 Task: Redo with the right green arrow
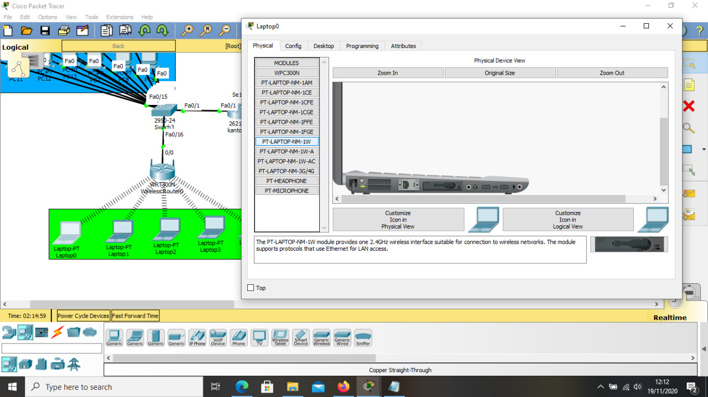[163, 30]
